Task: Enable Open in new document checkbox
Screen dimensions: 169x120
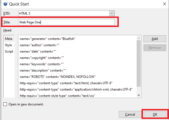Action: tap(5, 104)
